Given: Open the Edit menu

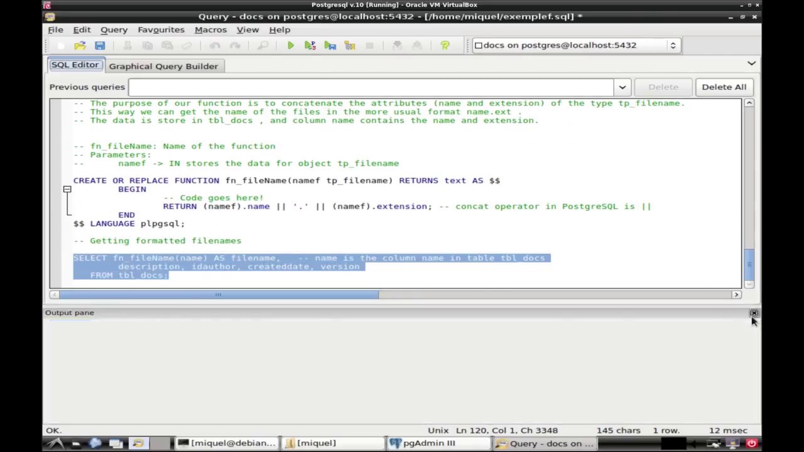Looking at the screenshot, I should click(x=82, y=30).
